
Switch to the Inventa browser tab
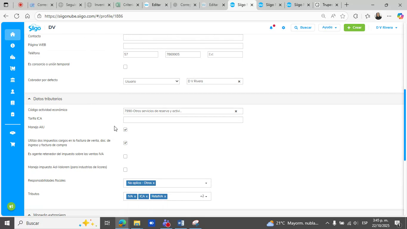tap(99, 5)
